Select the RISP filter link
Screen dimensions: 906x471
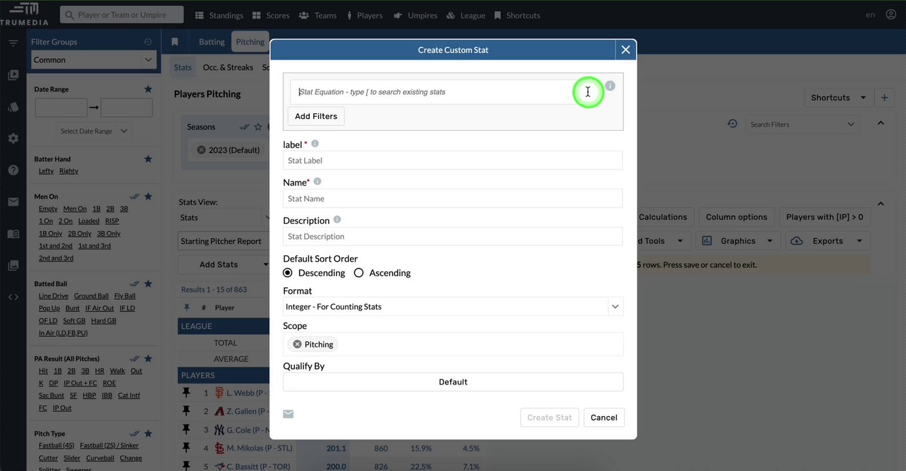tap(112, 220)
